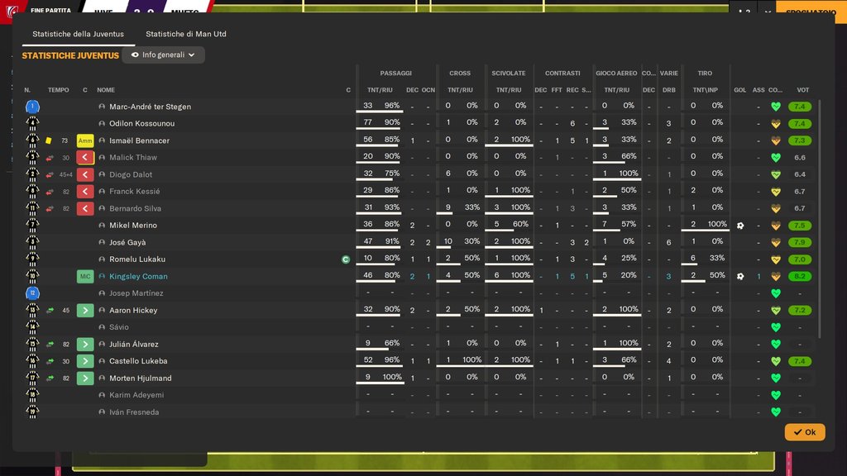
Task: Click Kingsley Coman's 8.2 rating
Action: click(800, 276)
